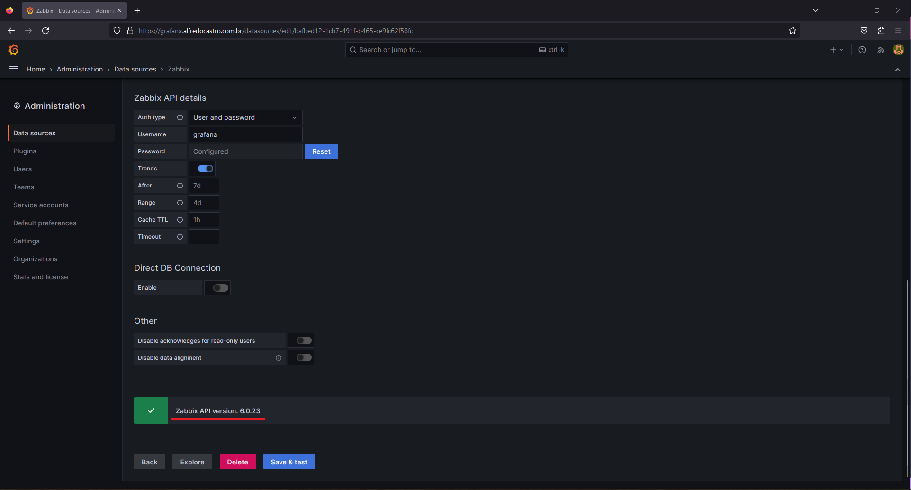List all tabs dropdown arrow
Viewport: 911px width, 490px height.
(x=816, y=10)
